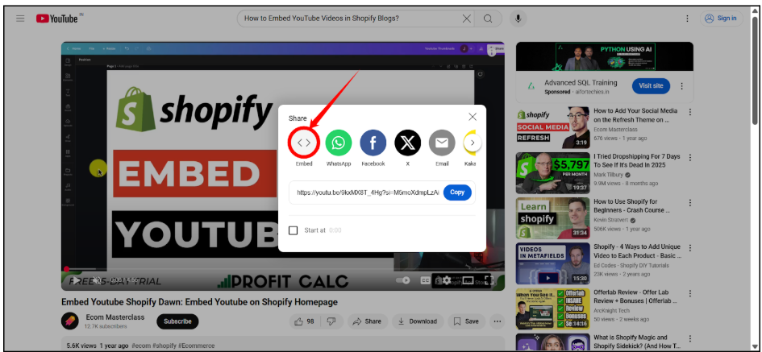This screenshot has width=762, height=352.
Task: Visit site for Advanced SQL Training ad
Action: (x=651, y=86)
